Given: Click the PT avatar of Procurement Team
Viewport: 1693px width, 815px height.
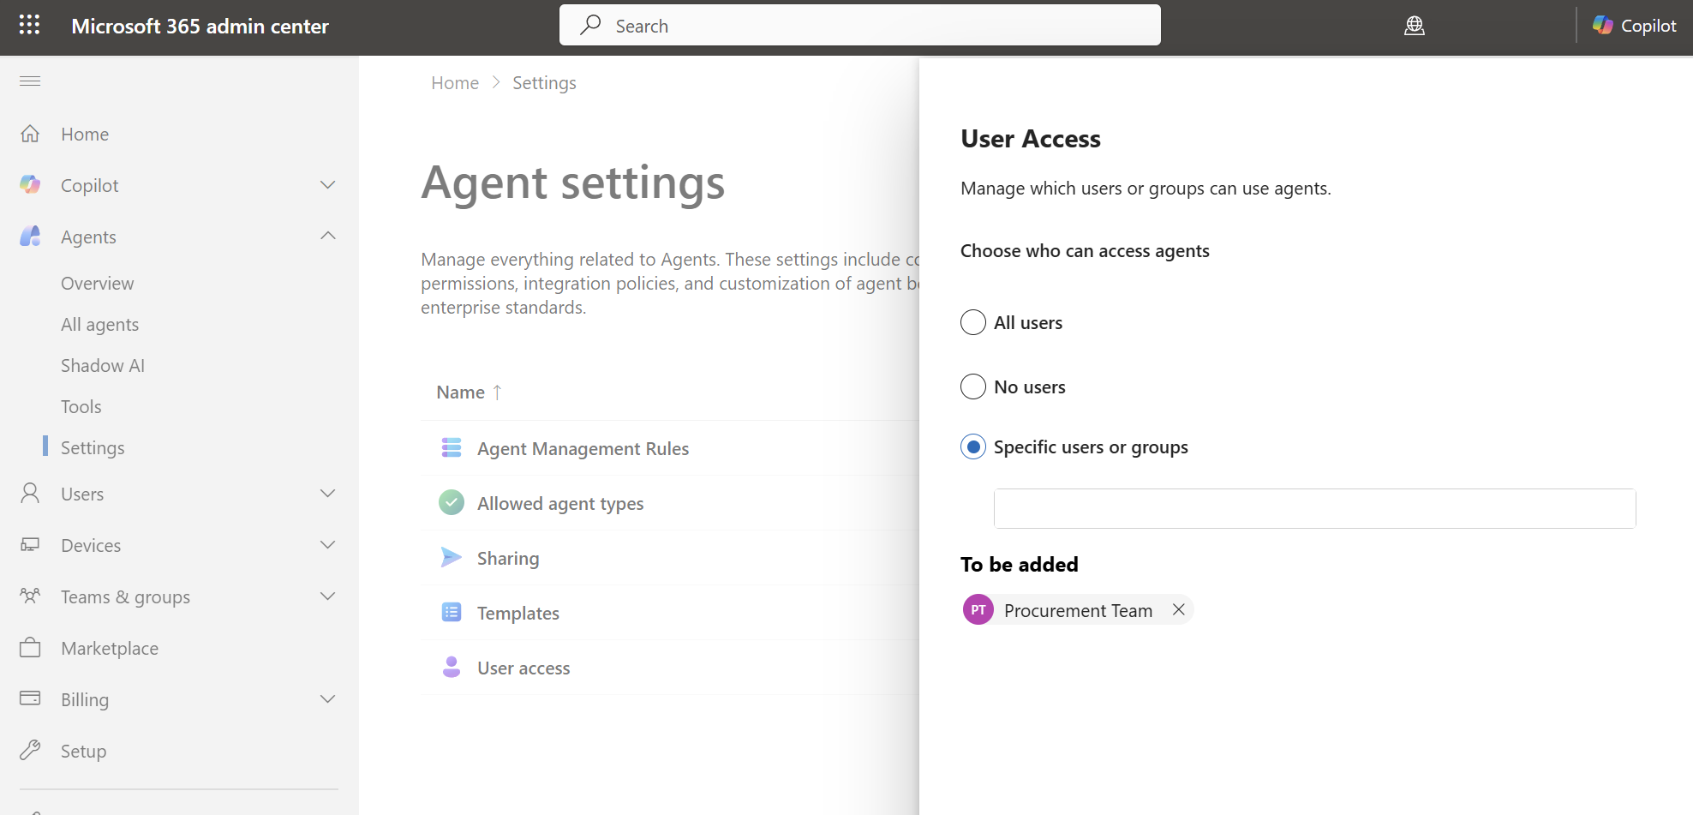Looking at the screenshot, I should [x=978, y=610].
